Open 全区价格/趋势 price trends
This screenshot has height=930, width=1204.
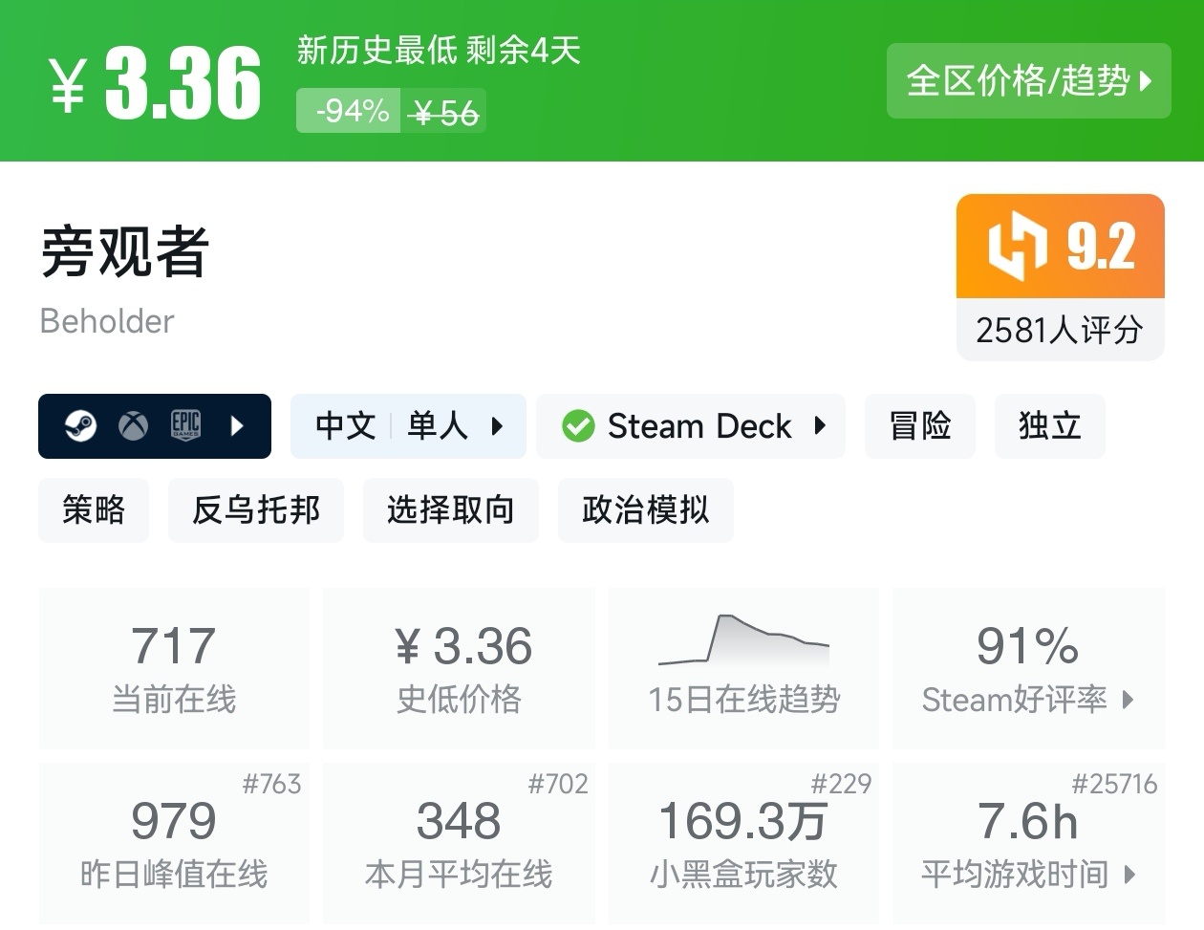tap(1028, 81)
